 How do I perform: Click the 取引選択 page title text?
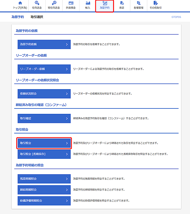click(x=37, y=17)
